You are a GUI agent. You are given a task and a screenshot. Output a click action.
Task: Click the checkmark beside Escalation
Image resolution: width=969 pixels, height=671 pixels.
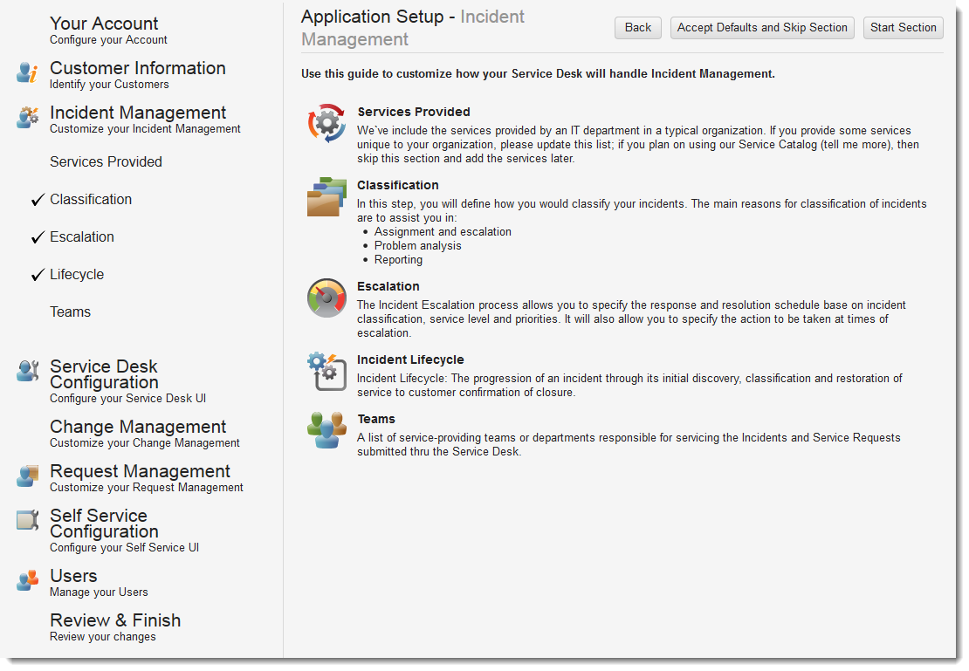pos(38,237)
